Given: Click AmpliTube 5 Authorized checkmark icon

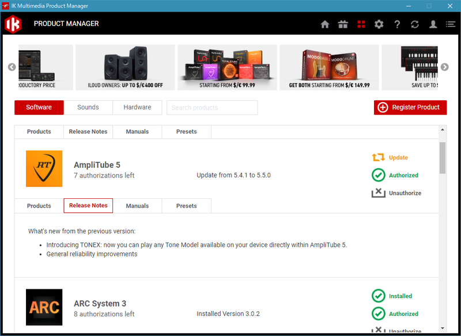Looking at the screenshot, I should pyautogui.click(x=379, y=175).
